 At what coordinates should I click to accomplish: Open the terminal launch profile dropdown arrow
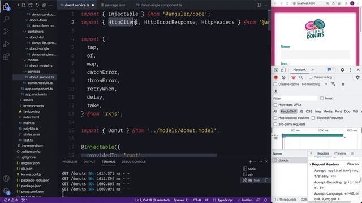[x=255, y=162]
